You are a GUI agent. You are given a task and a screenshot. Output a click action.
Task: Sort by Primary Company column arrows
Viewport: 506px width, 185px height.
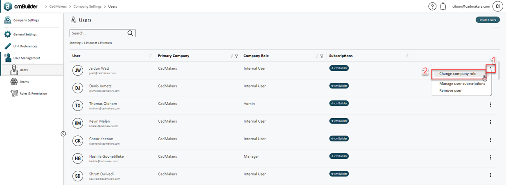pyautogui.click(x=232, y=56)
